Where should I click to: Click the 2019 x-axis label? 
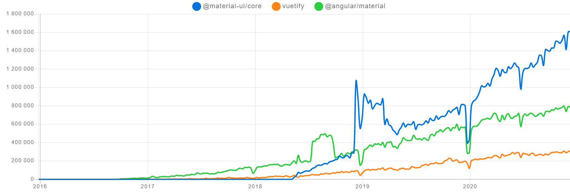tap(363, 186)
